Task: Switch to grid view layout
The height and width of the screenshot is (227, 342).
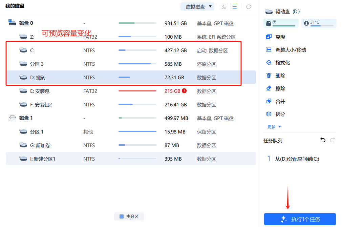Action: [223, 6]
